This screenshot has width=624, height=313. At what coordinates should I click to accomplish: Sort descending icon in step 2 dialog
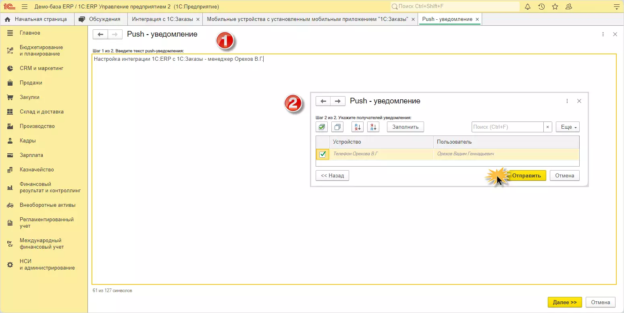pos(373,127)
